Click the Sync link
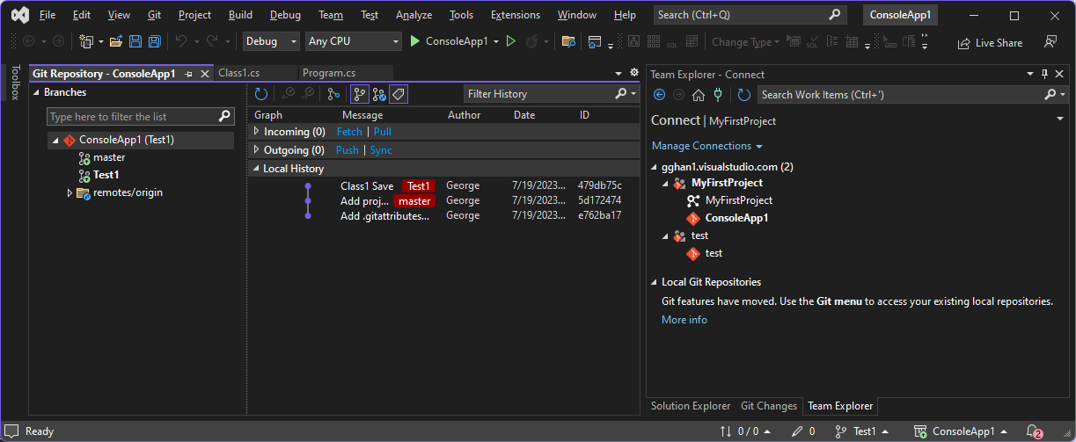This screenshot has width=1076, height=442. click(x=381, y=150)
